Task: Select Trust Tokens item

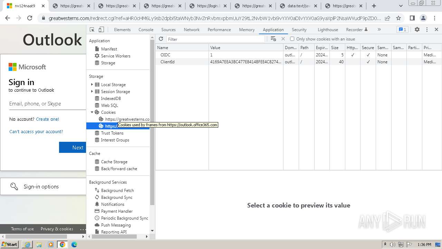Action: pos(112,133)
